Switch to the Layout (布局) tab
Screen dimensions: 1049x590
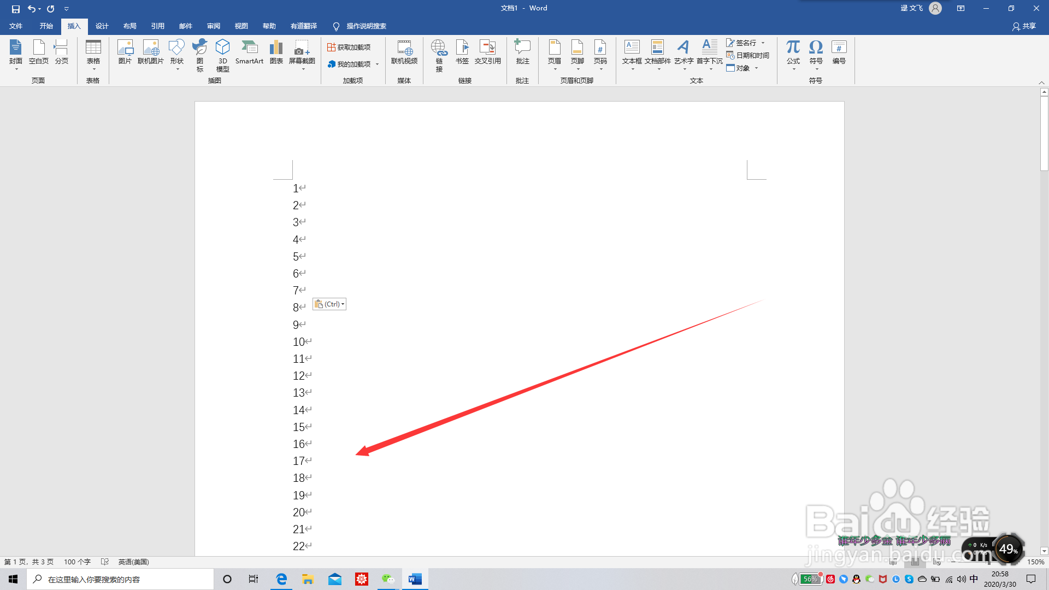pyautogui.click(x=129, y=26)
